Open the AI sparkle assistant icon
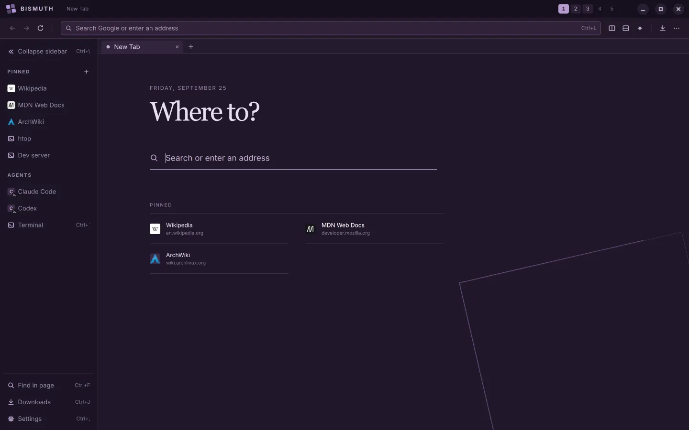The image size is (689, 430). [x=640, y=28]
